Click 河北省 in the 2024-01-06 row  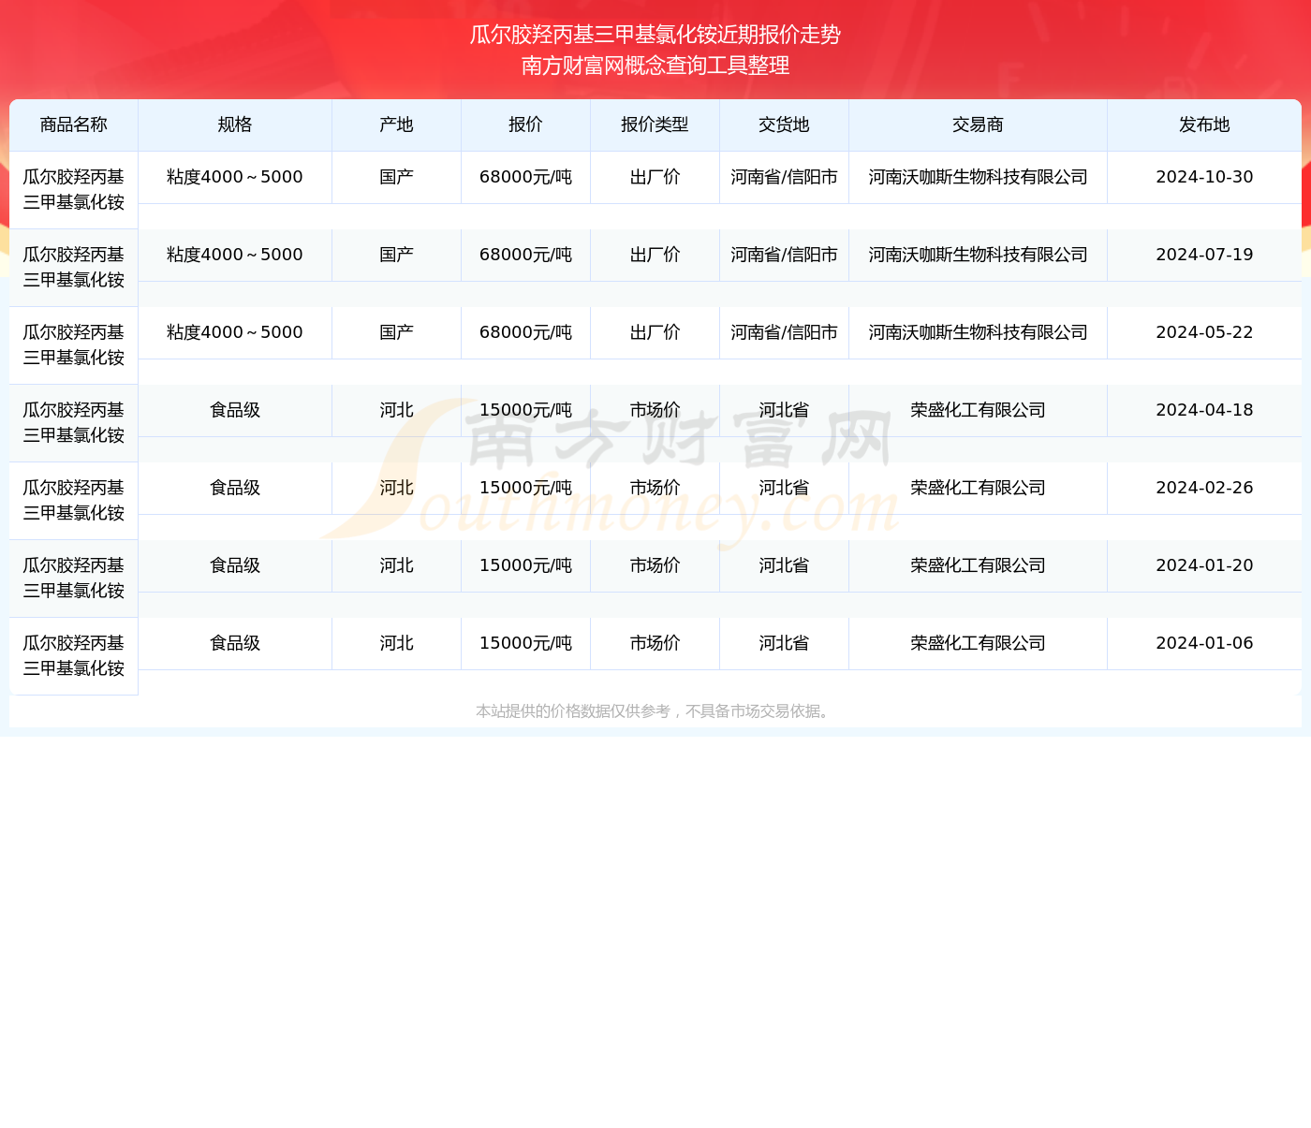(x=785, y=643)
